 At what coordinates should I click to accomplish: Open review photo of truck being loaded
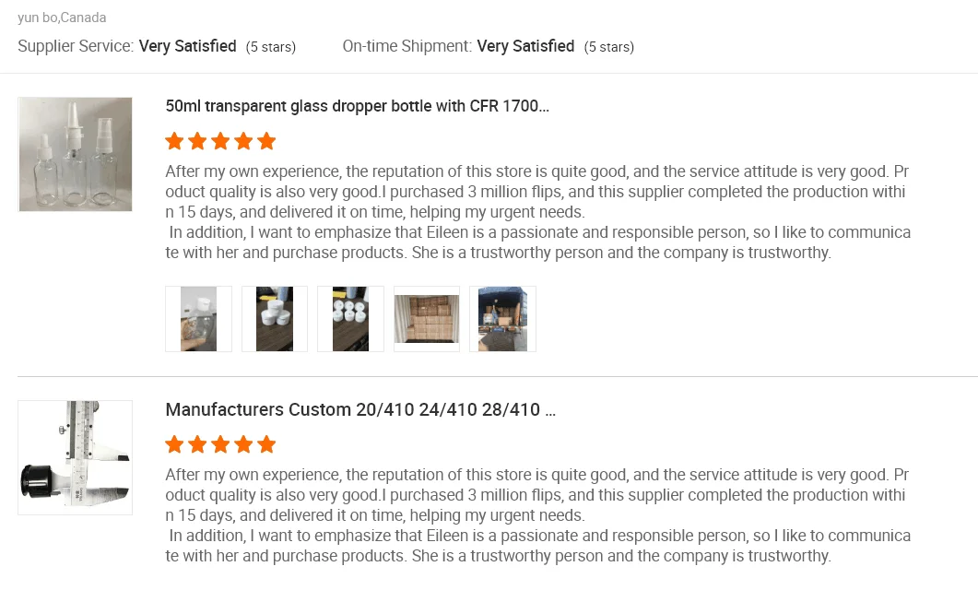[x=502, y=319]
